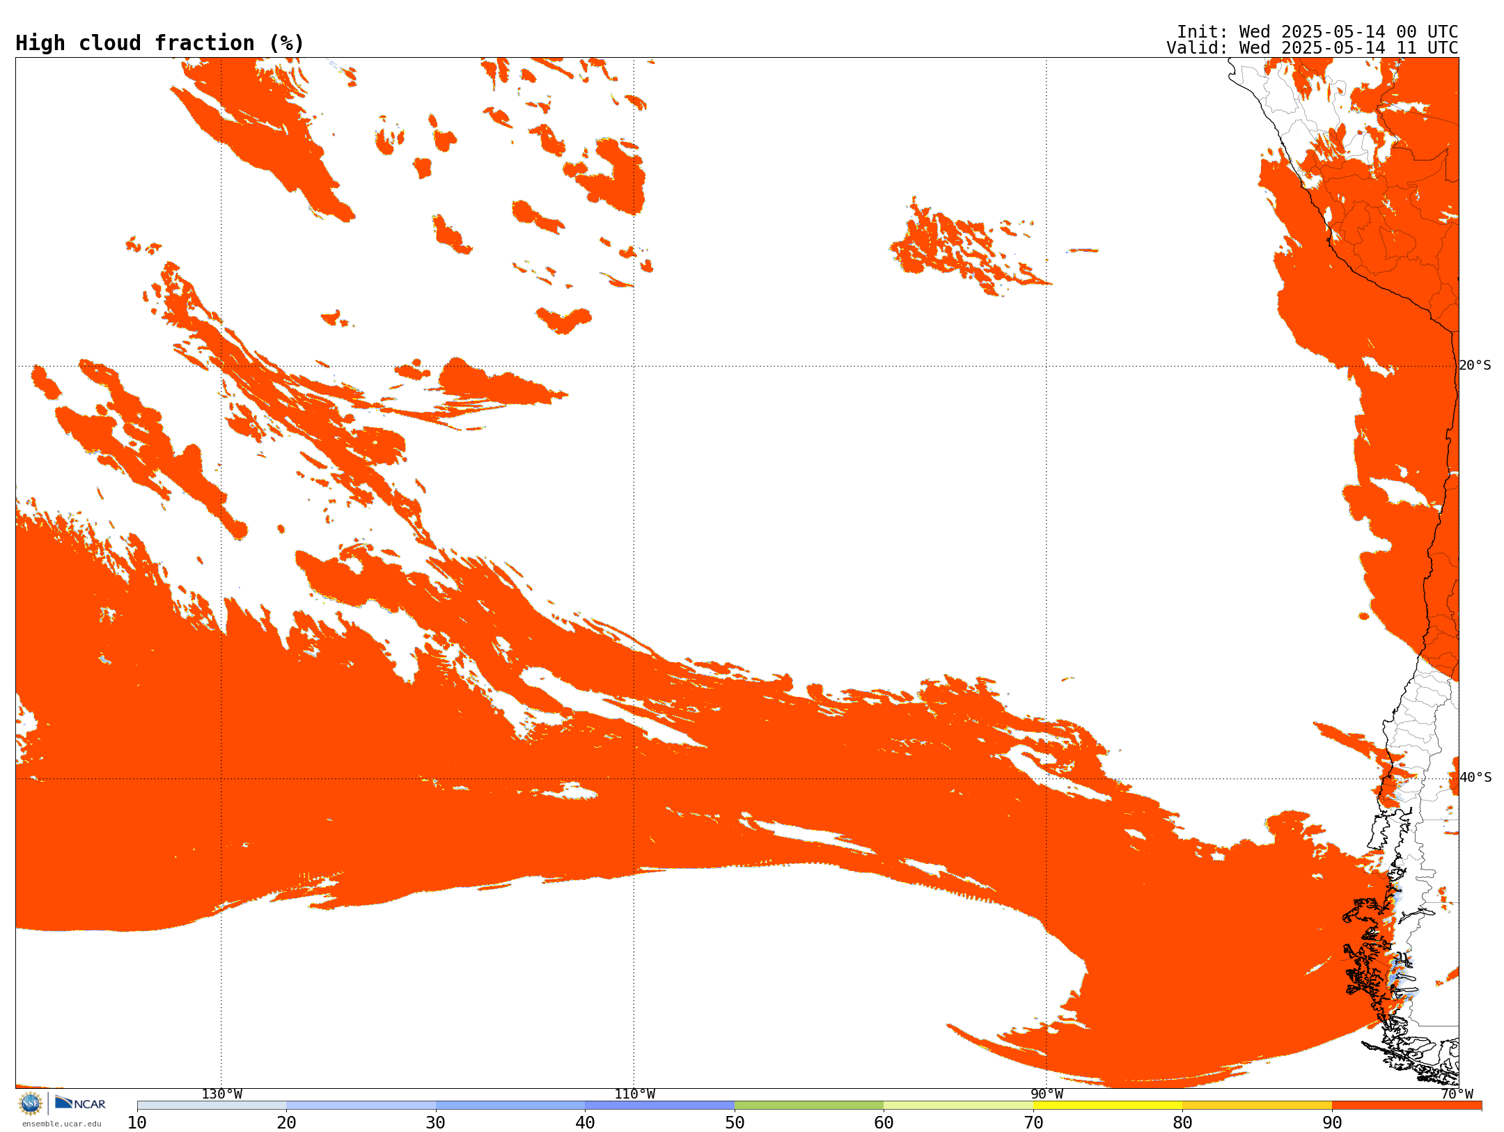Click the ensemble.ucar.edu text
Image resolution: width=1504 pixels, height=1132 pixels.
click(62, 1124)
